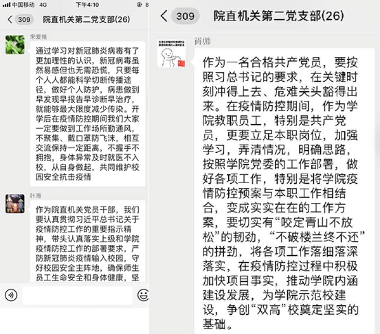Image resolution: width=380 pixels, height=334 pixels.
Task: Tap 叶海's profile avatar
Action: click(x=15, y=204)
